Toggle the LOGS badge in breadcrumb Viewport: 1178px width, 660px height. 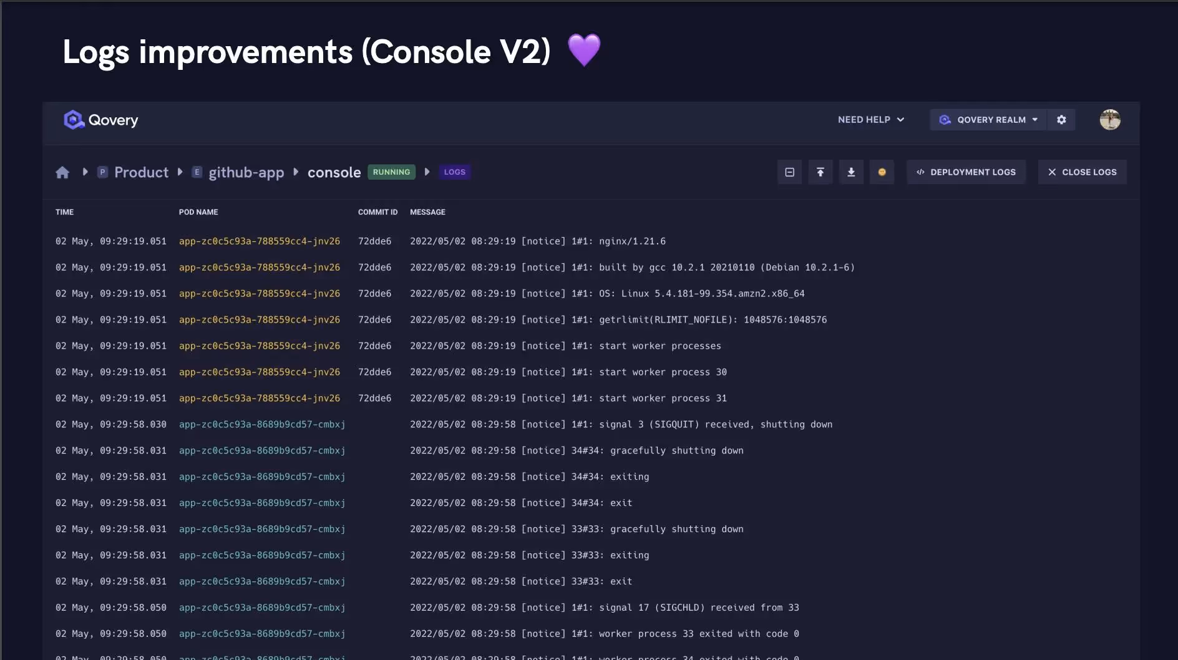point(454,172)
